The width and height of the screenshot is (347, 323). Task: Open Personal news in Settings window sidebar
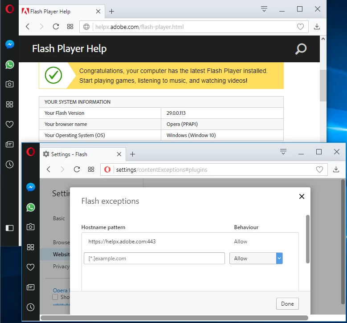click(31, 287)
